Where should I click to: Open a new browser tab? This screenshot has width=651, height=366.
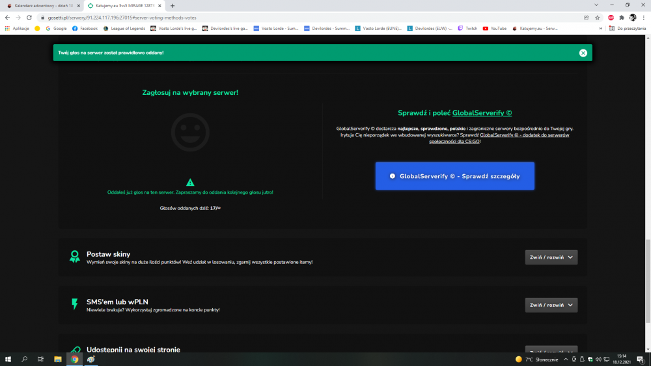coord(173,6)
